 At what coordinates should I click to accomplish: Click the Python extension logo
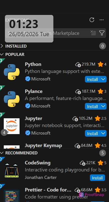[12, 72]
